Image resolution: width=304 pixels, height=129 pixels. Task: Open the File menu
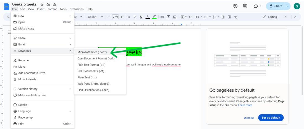coord(14,9)
